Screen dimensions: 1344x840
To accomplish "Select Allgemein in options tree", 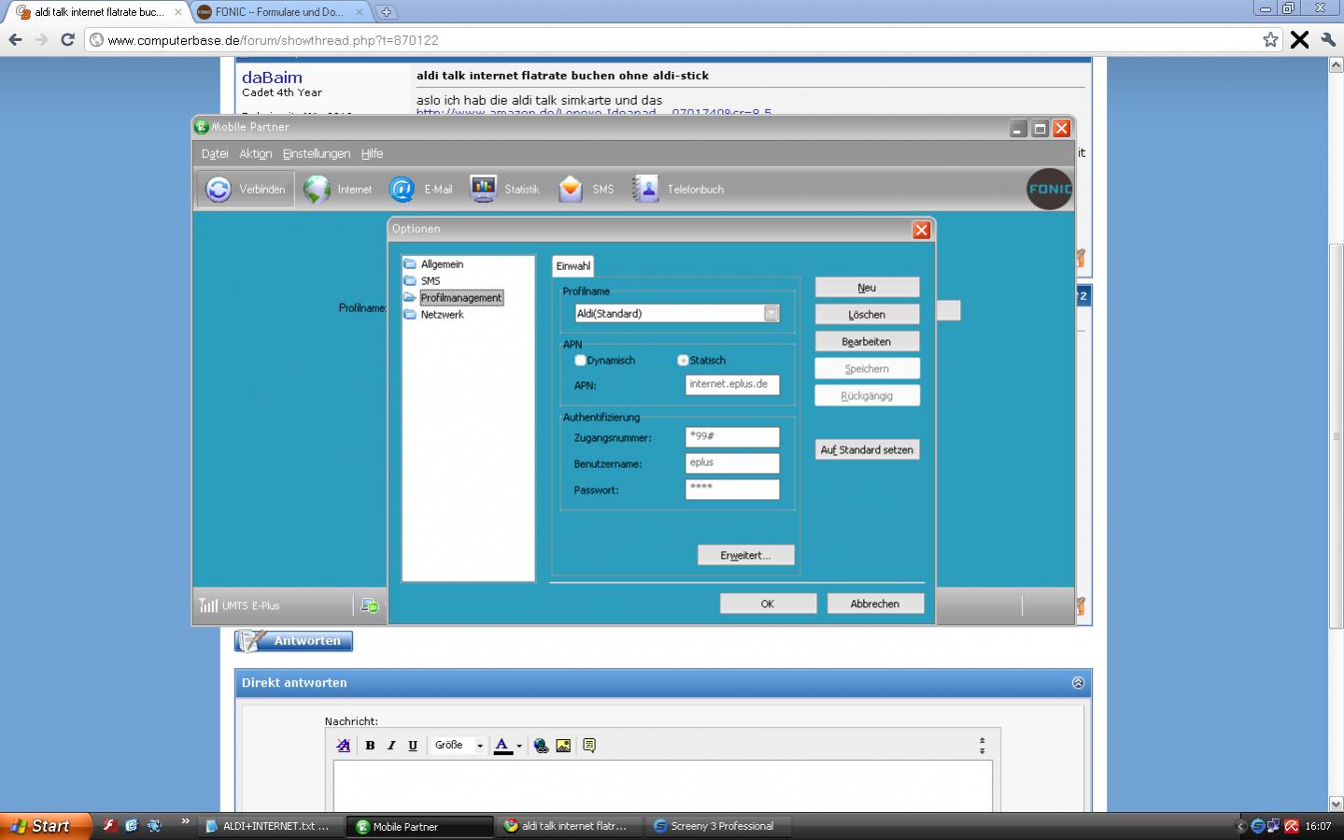I will 442,264.
